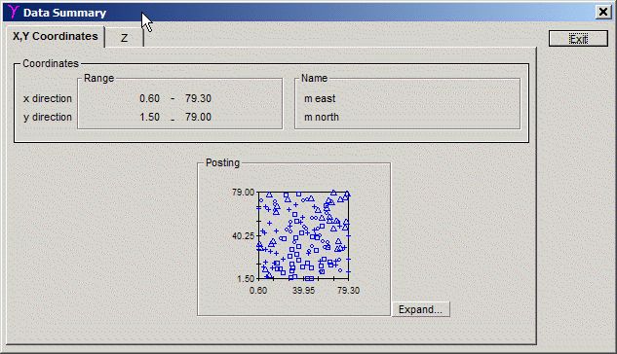
Task: Close the Data Summary window
Action: coord(602,13)
